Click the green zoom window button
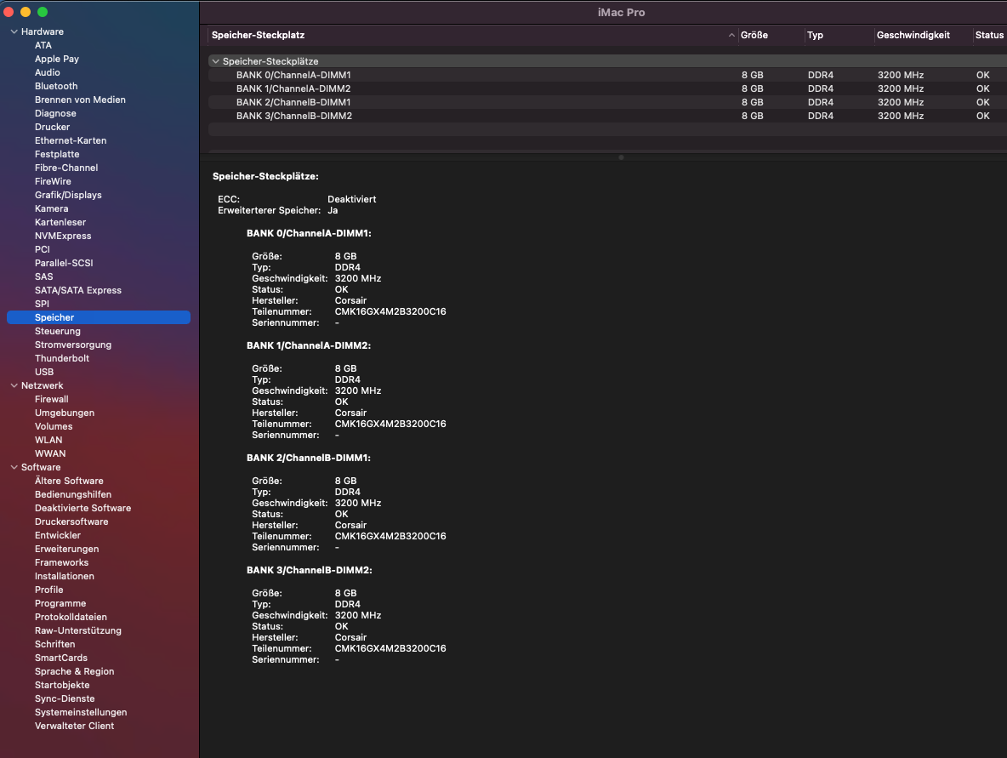1007x758 pixels. click(x=43, y=12)
